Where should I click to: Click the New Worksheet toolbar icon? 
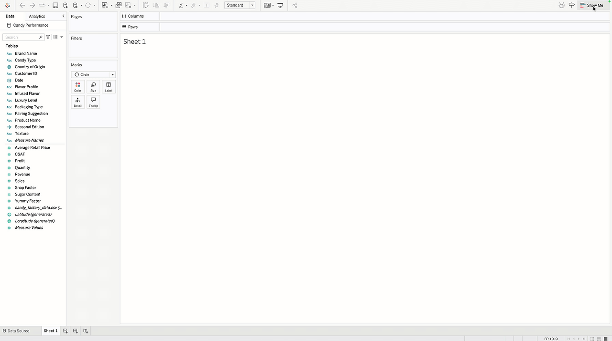coord(105,5)
